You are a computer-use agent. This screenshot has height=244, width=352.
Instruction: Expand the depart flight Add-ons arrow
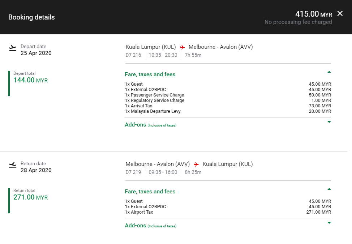[x=329, y=122]
